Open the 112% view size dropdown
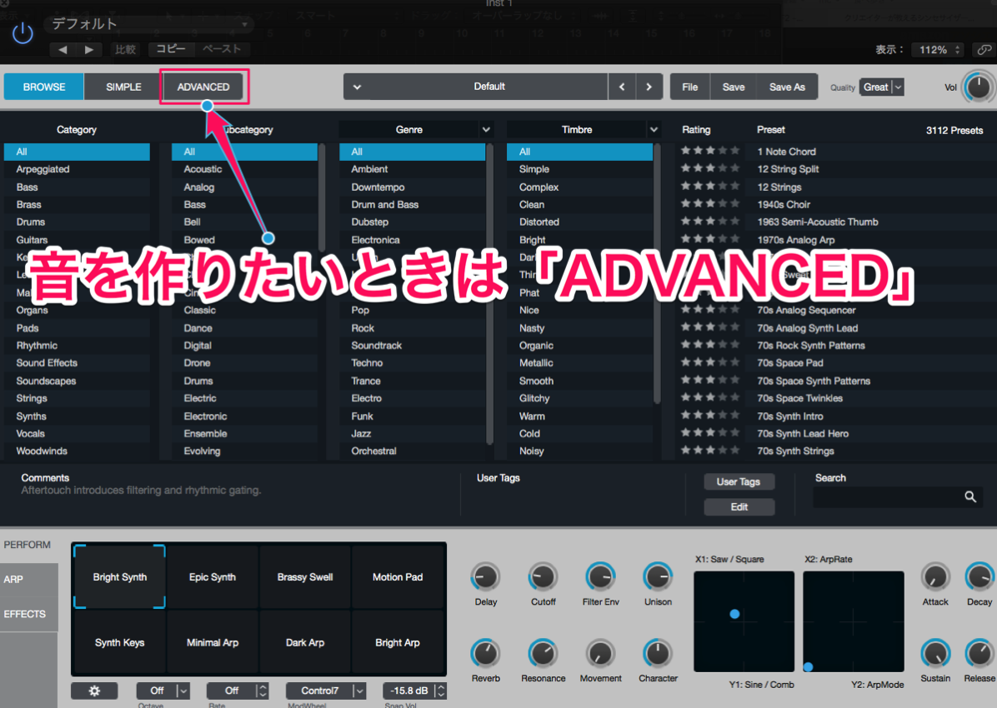 click(939, 50)
